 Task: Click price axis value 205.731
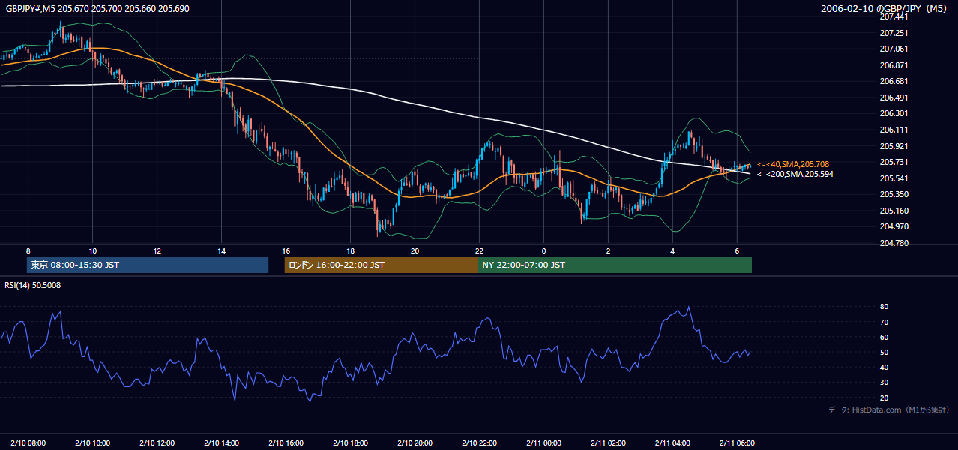(x=893, y=162)
